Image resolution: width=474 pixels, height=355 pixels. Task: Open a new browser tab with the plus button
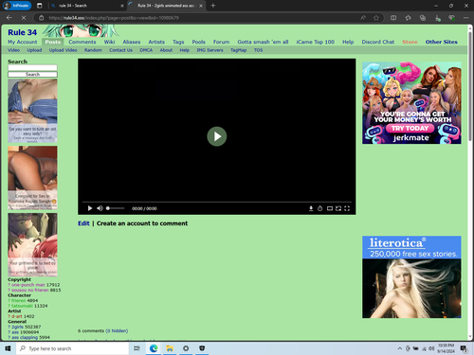tap(213, 6)
